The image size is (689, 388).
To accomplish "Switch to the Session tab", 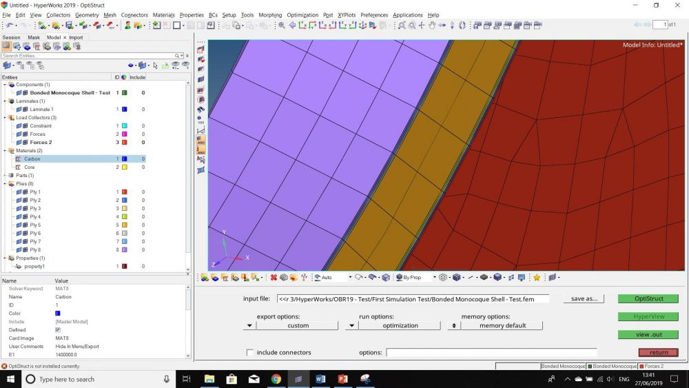I will 12,37.
